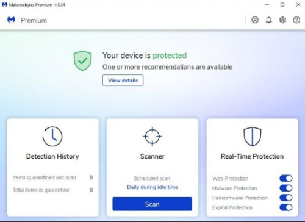Click the green protected shield icon
This screenshot has width=305, height=222.
[x=82, y=60]
